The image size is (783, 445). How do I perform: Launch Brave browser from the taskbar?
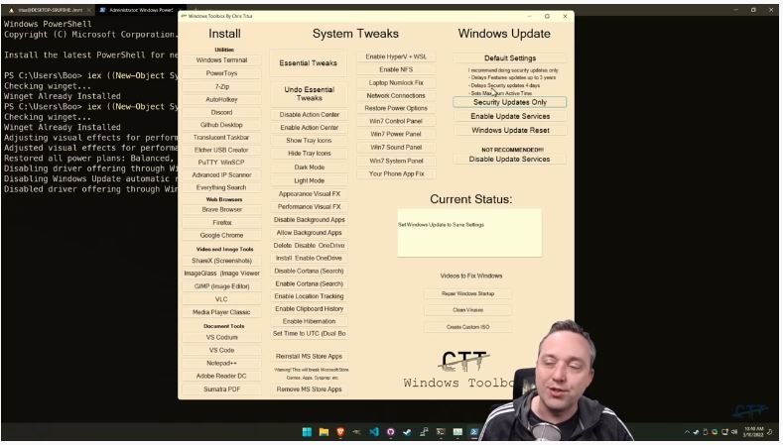[340, 432]
